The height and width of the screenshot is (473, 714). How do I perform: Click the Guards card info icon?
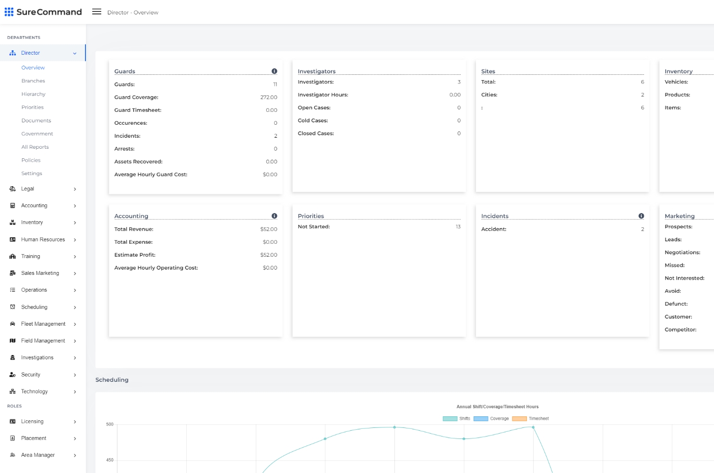point(274,71)
